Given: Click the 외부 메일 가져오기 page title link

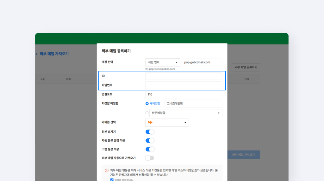Looking at the screenshot, I should coord(54,54).
